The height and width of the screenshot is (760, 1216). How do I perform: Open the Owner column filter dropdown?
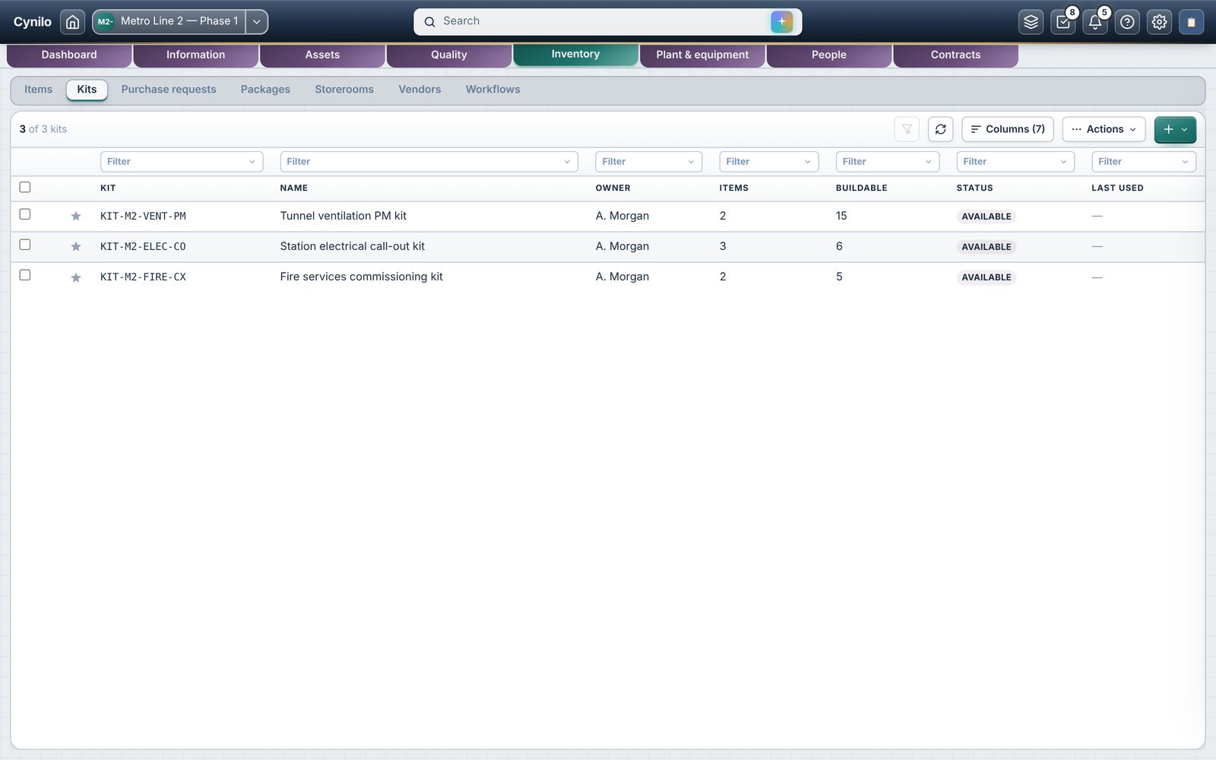coord(648,162)
